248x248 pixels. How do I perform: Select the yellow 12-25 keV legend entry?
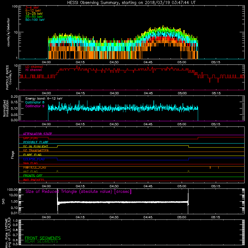(34, 14)
